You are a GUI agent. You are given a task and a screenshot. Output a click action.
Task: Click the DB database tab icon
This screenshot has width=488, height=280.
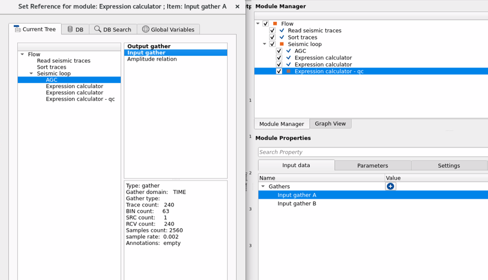pyautogui.click(x=70, y=29)
